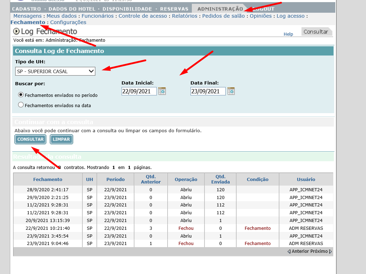Sort by the UH column header
The height and width of the screenshot is (274, 366).
[89, 179]
